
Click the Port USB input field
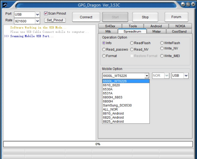pyautogui.click(x=25, y=15)
